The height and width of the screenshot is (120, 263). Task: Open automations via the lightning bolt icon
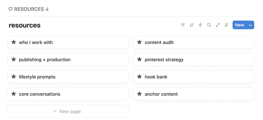click(200, 25)
